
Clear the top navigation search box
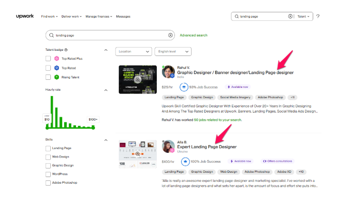tap(290, 16)
